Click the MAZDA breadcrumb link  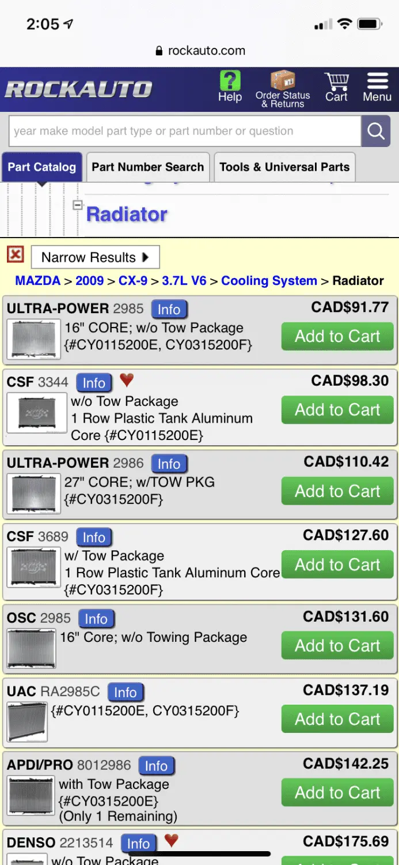37,281
